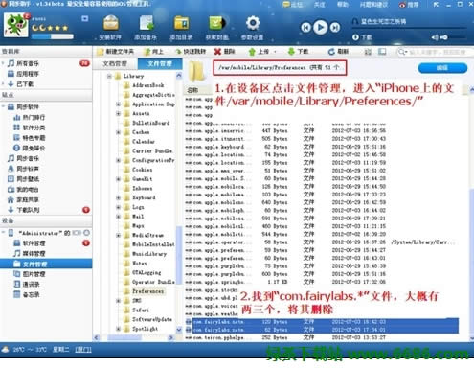This screenshot has height=369, width=474.
Task: Click the red Delete (删除) toolbar item
Action: [x=225, y=52]
